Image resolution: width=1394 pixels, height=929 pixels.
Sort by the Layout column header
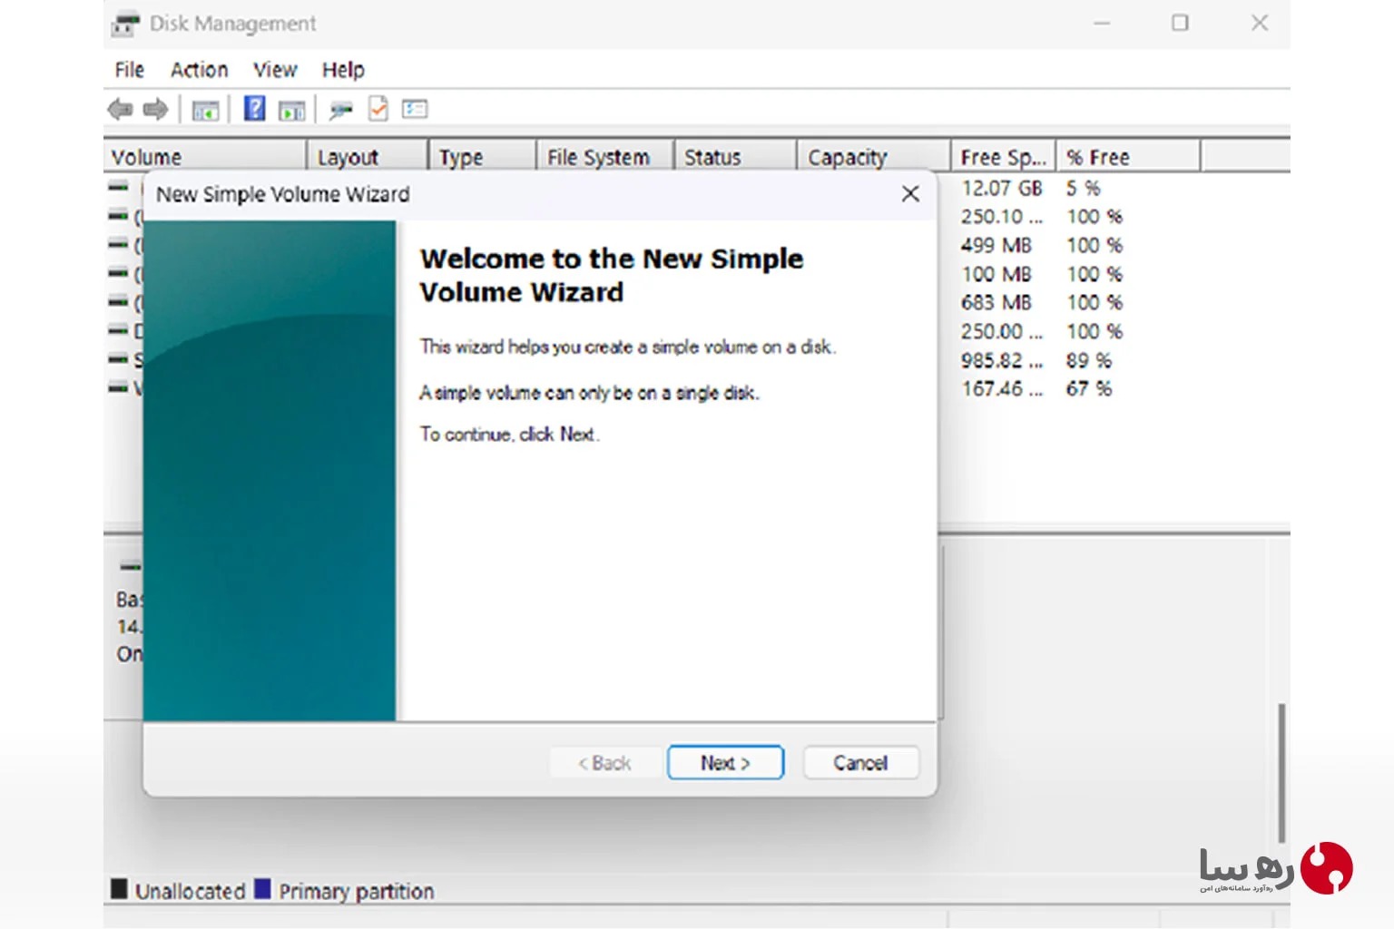coord(368,157)
